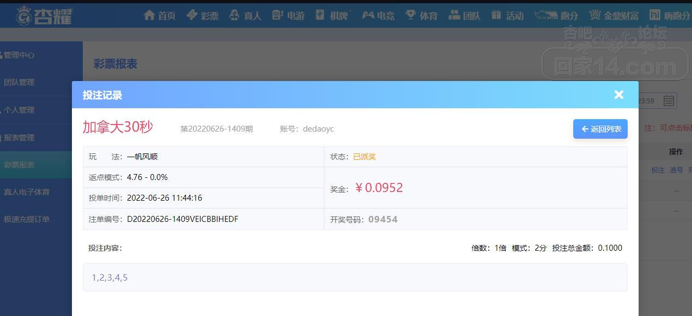Click the hi icon beside 嗨跑分
Viewport: 692px width, 316px height.
pos(655,15)
